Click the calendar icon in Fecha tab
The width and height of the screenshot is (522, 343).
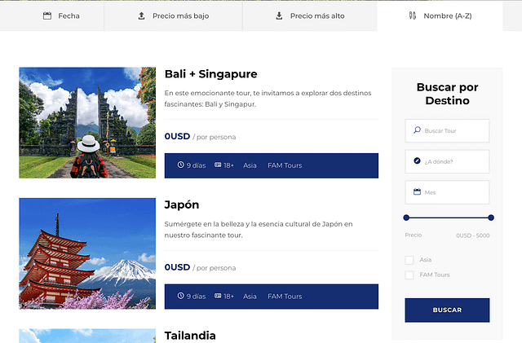click(47, 15)
